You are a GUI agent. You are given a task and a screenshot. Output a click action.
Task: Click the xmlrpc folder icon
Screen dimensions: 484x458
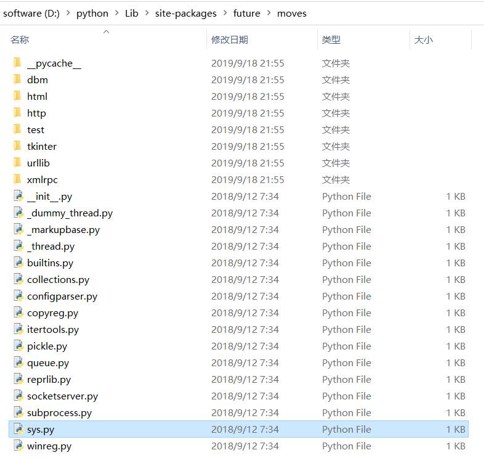(x=18, y=179)
